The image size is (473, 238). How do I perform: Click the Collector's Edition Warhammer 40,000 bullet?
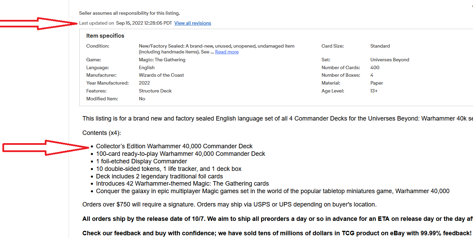pos(174,146)
